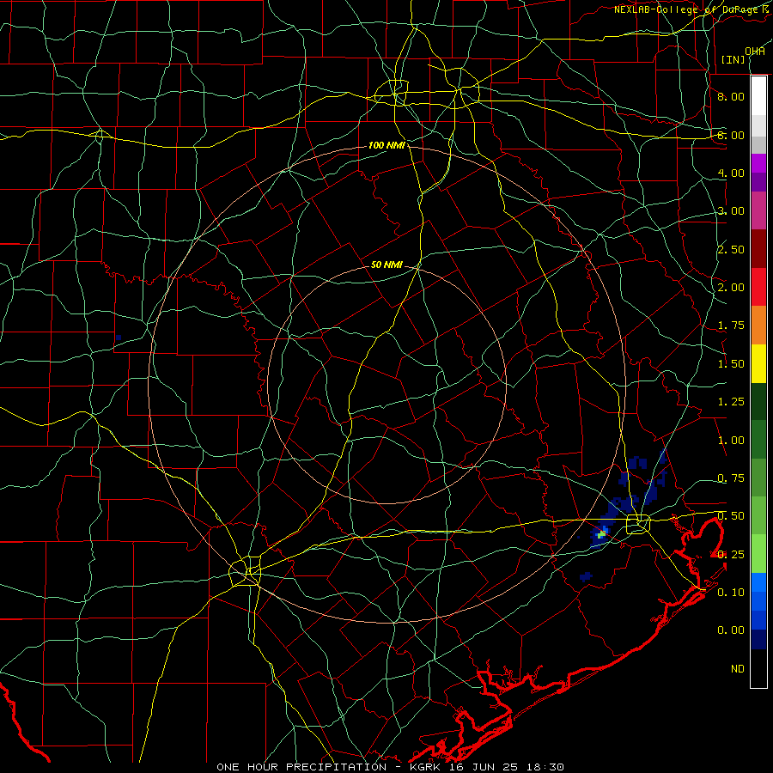The width and height of the screenshot is (773, 773).
Task: Select the 6.00 legend value
Action: click(x=731, y=135)
